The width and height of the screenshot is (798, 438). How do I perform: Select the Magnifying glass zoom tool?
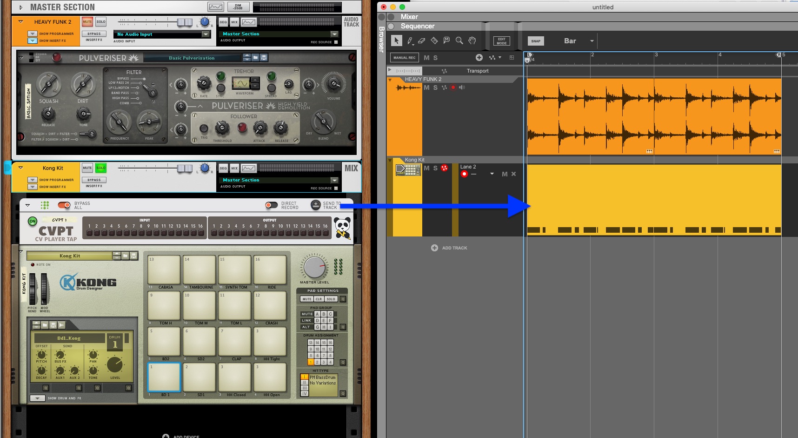(x=459, y=40)
